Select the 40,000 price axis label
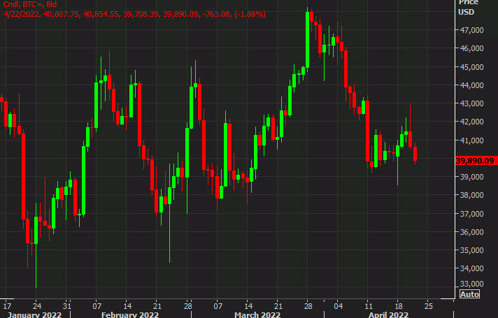The width and height of the screenshot is (498, 318). [x=472, y=140]
